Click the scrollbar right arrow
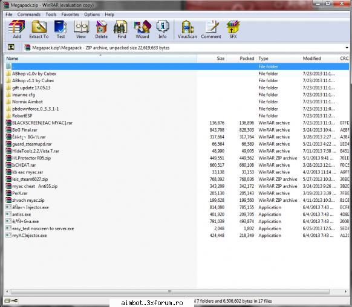 (346, 291)
